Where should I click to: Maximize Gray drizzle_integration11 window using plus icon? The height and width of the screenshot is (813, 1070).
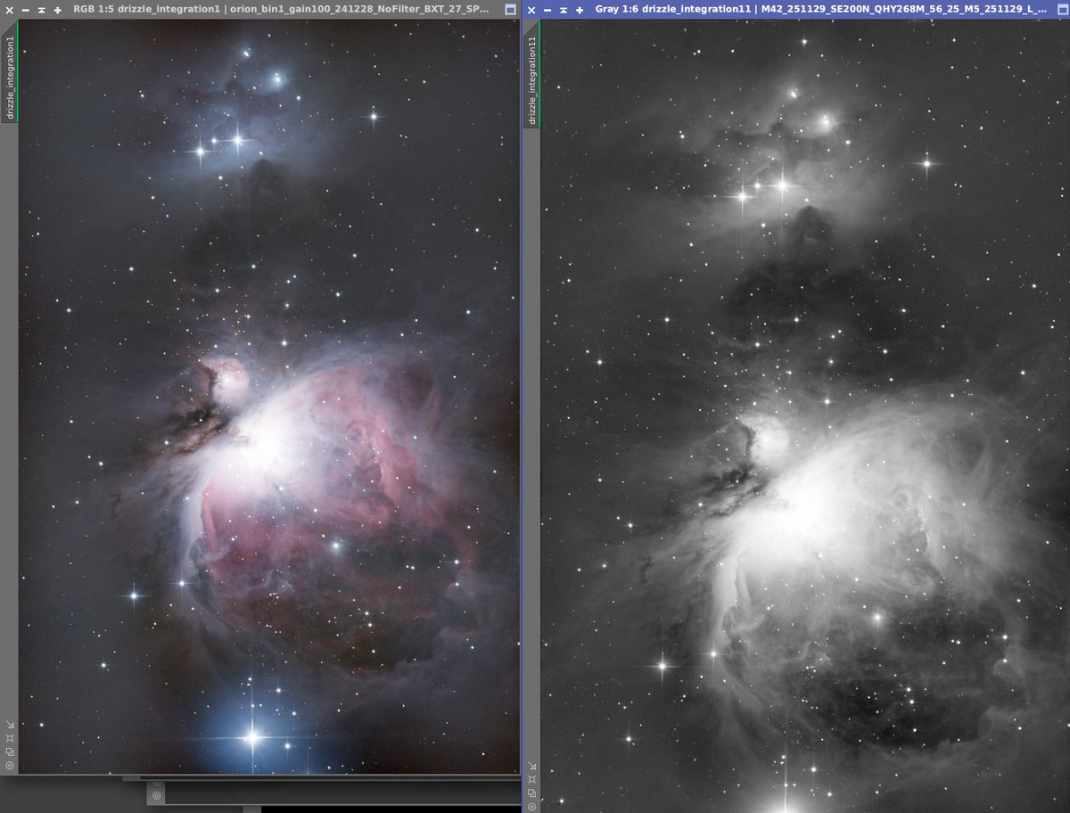580,11
